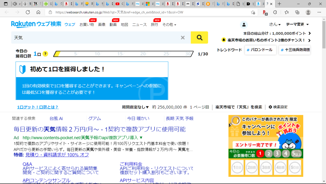The height and width of the screenshot is (184, 326).
Task: Open browser collections
Action: [297, 12]
